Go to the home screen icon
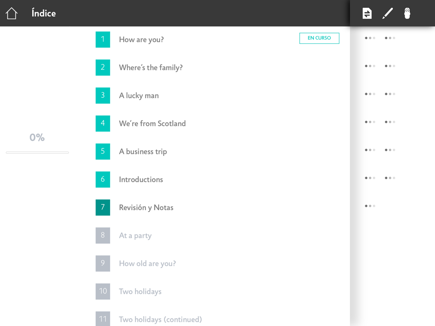The height and width of the screenshot is (326, 435). click(12, 13)
